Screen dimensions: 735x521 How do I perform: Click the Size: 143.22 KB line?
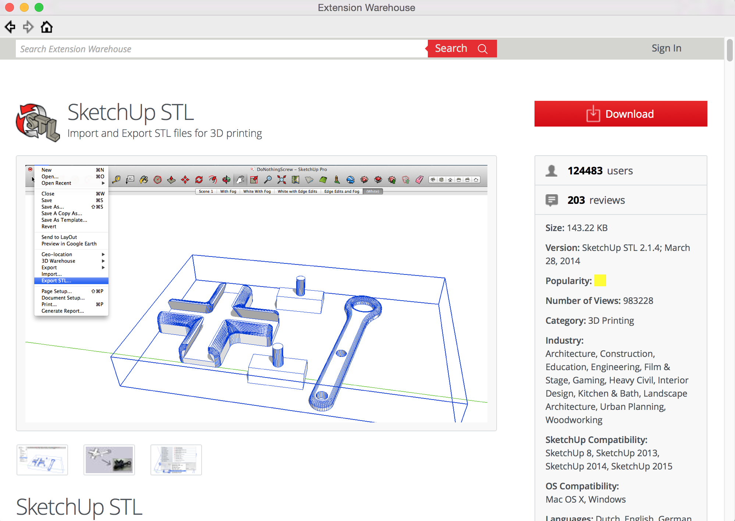click(x=576, y=228)
